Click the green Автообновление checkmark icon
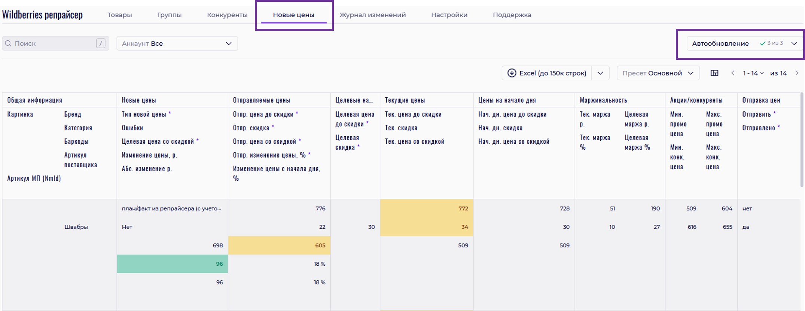Screen dimensions: 805x311 [x=762, y=43]
